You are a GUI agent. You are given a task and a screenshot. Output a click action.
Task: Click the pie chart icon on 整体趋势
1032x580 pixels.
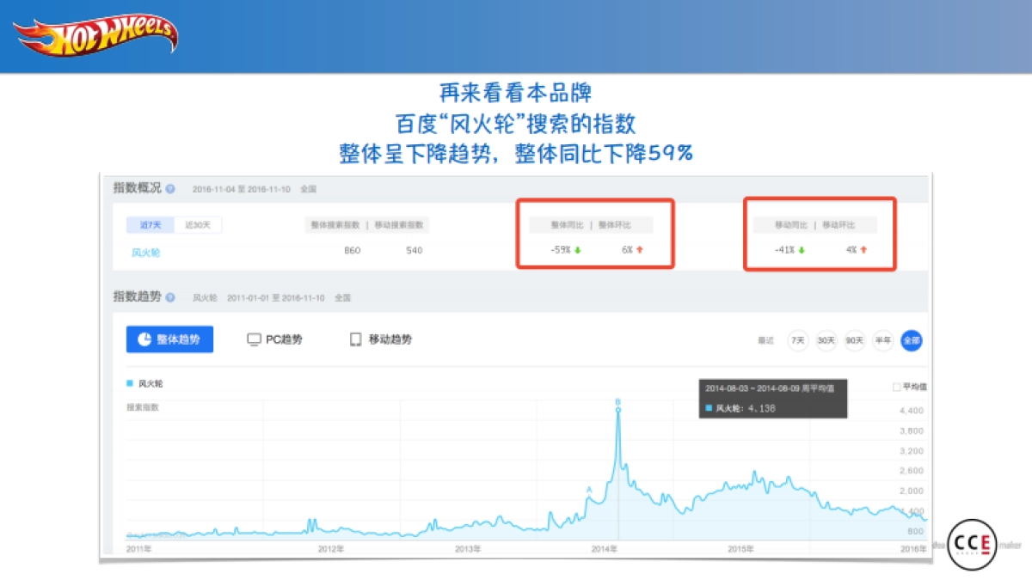(x=145, y=339)
